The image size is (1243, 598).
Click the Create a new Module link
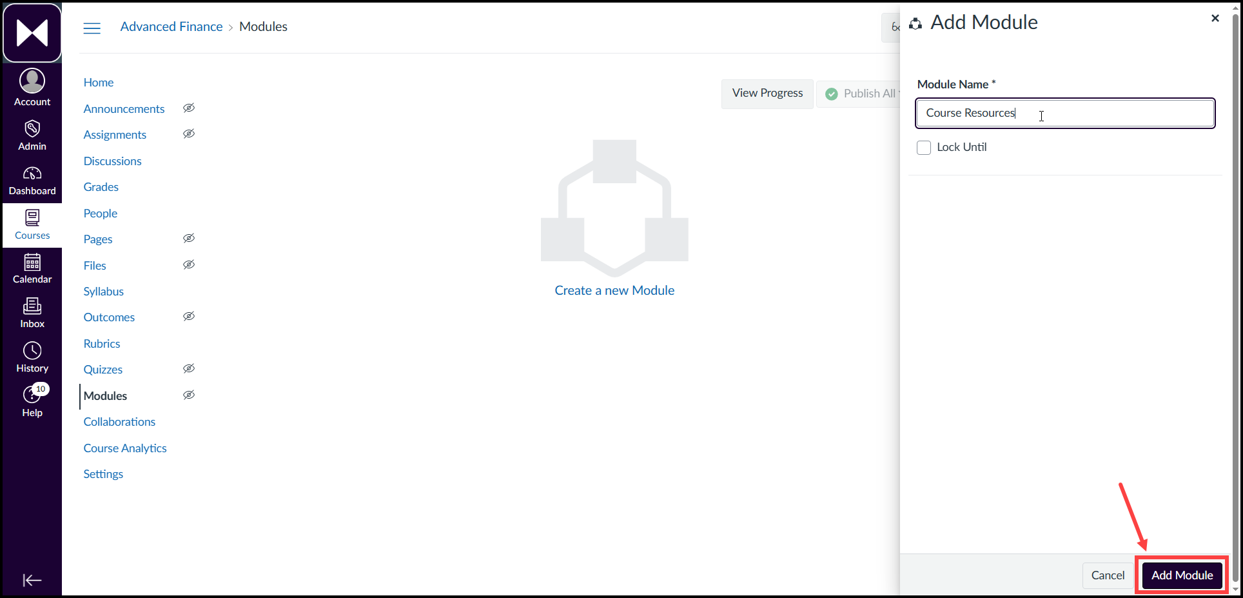614,290
